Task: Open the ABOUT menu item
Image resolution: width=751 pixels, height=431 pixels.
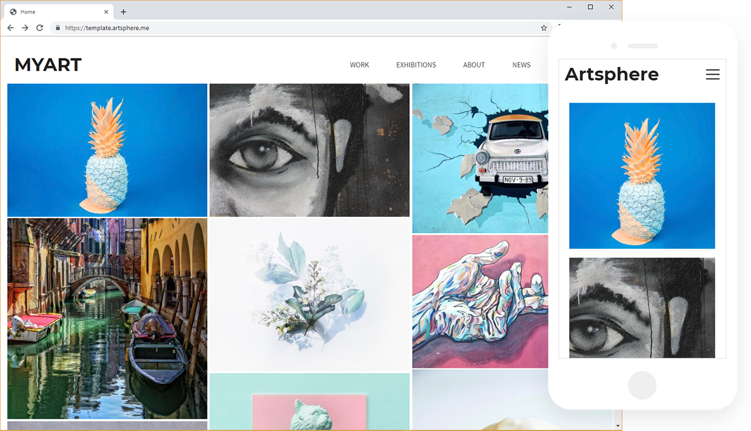Action: click(x=474, y=65)
